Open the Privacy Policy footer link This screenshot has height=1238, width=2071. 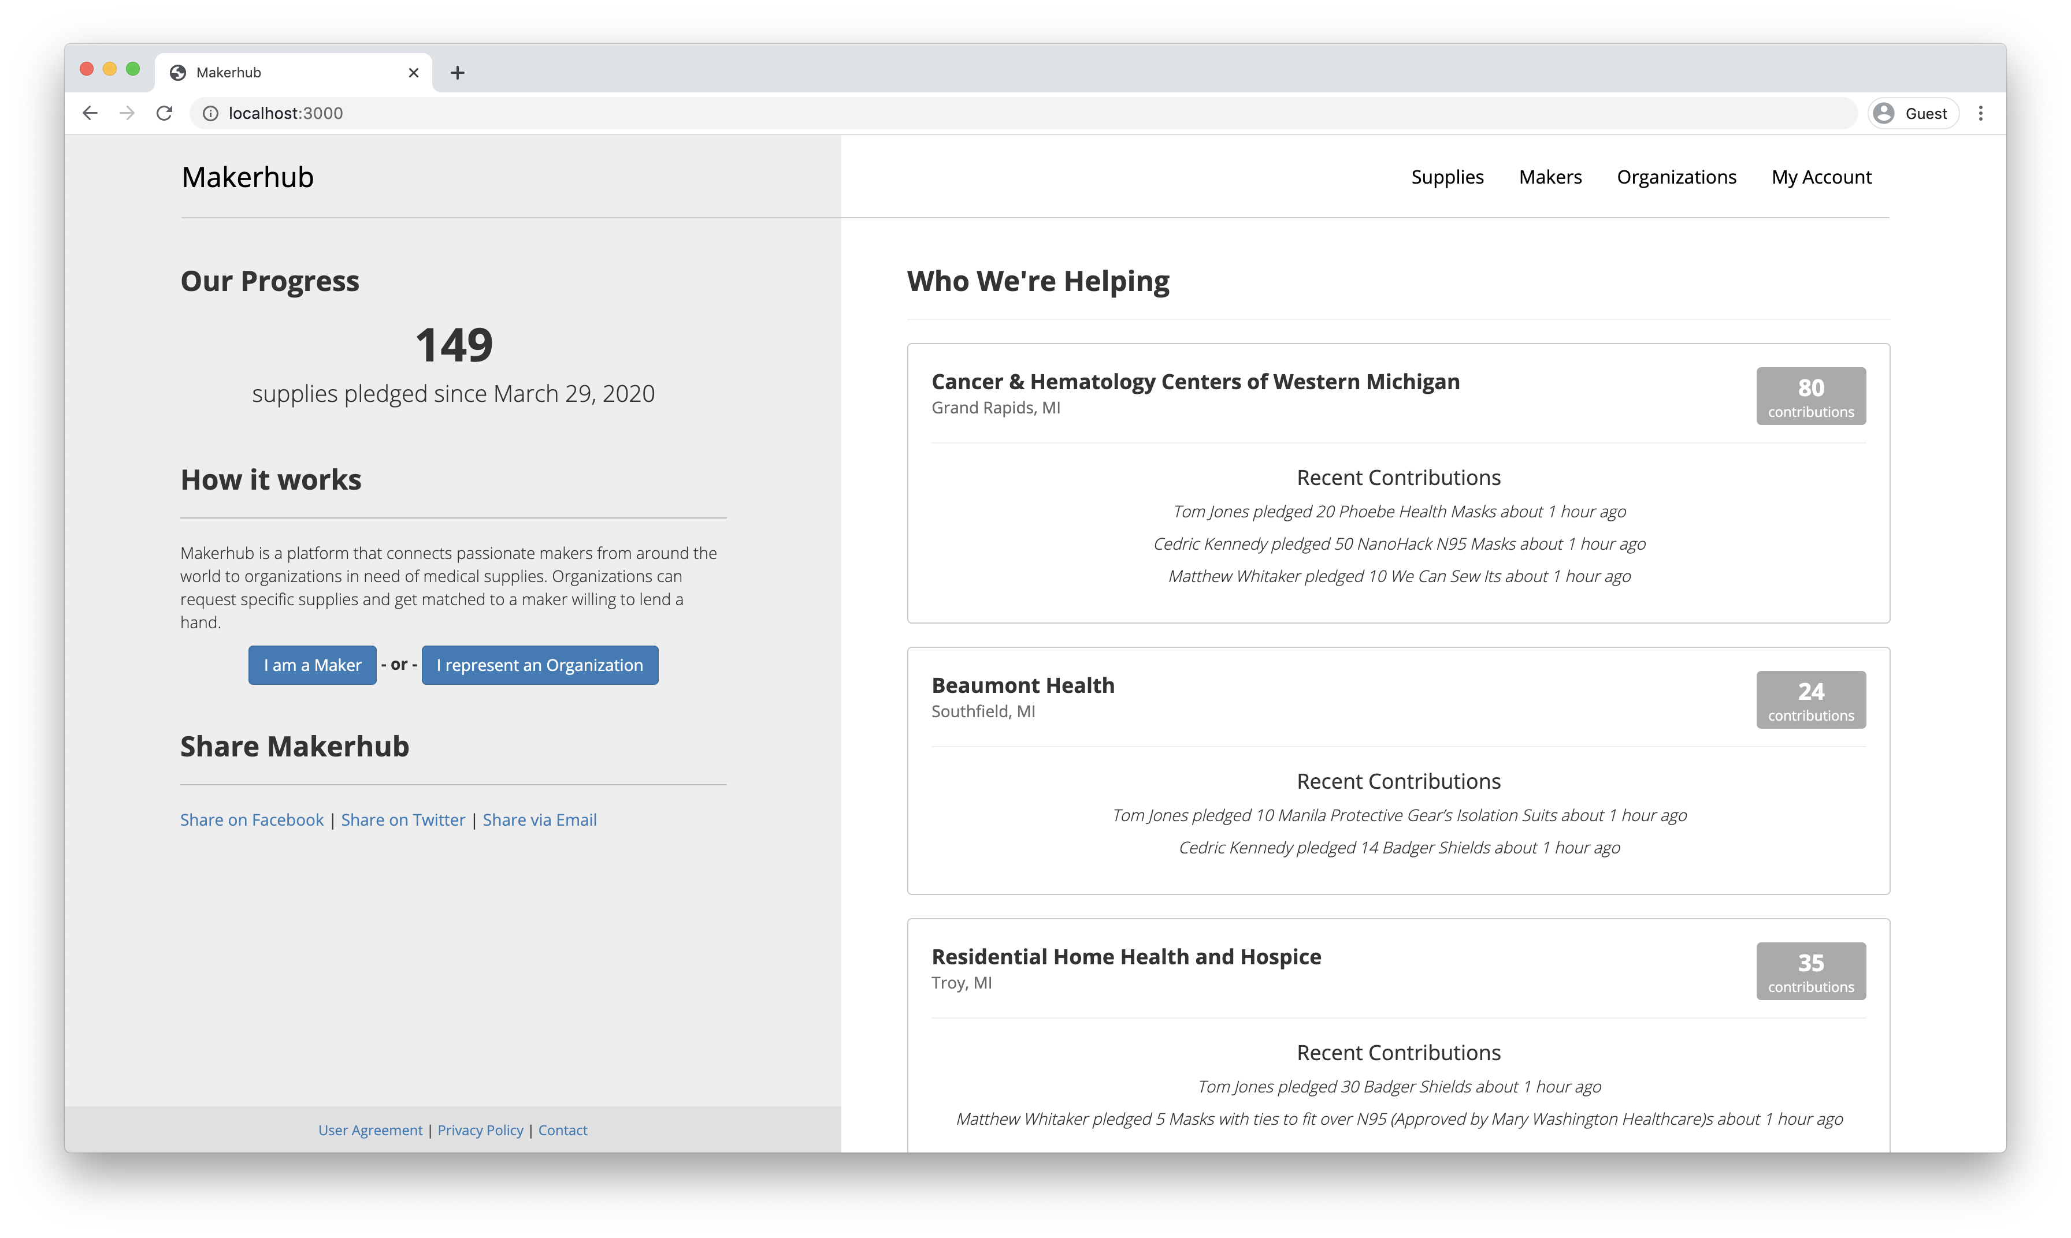tap(480, 1129)
